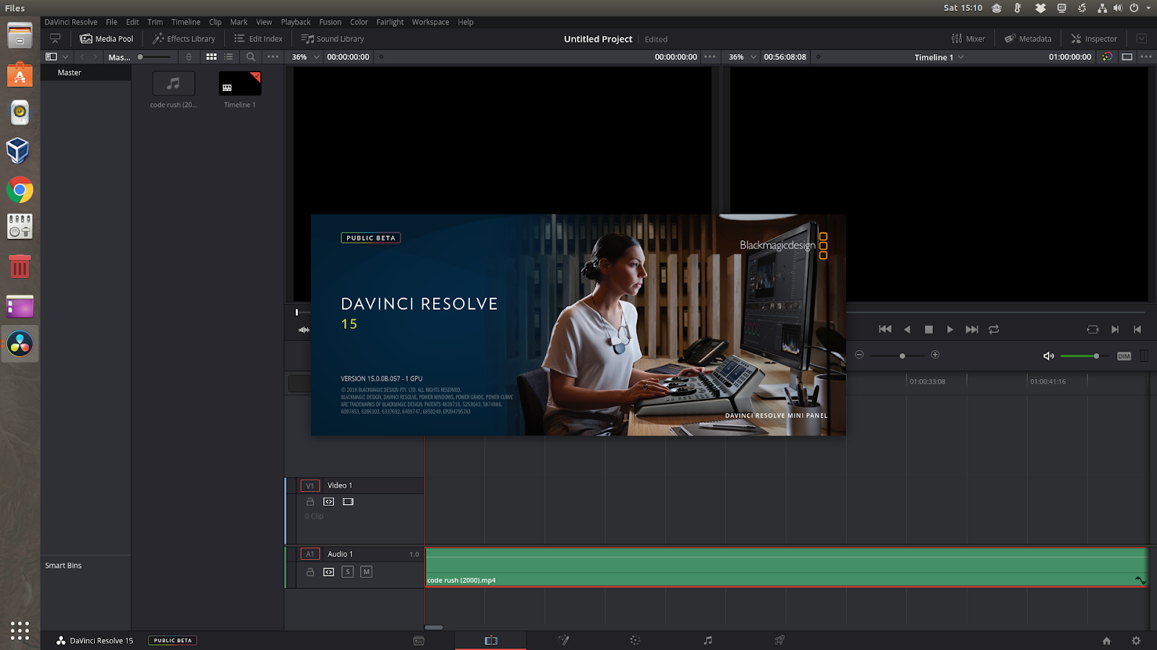Expand bin list layout dropdown arrow
Screen dimensions: 1157x650
(66, 57)
